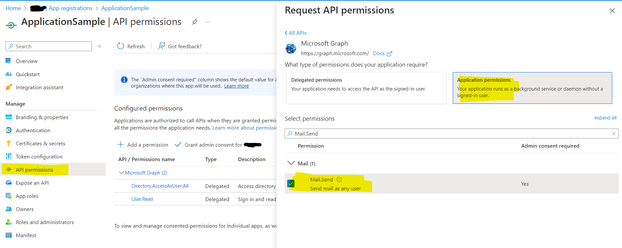Clear the Mail.Send search box

click(x=613, y=134)
